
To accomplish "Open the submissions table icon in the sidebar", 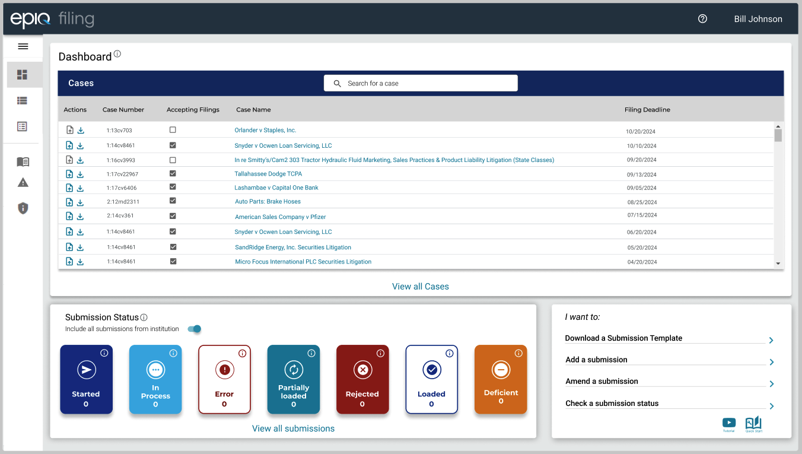I will pos(23,126).
